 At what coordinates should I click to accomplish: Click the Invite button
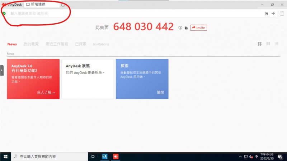[198, 27]
